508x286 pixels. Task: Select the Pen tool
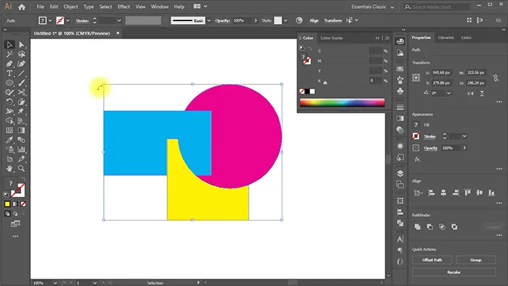[x=9, y=64]
